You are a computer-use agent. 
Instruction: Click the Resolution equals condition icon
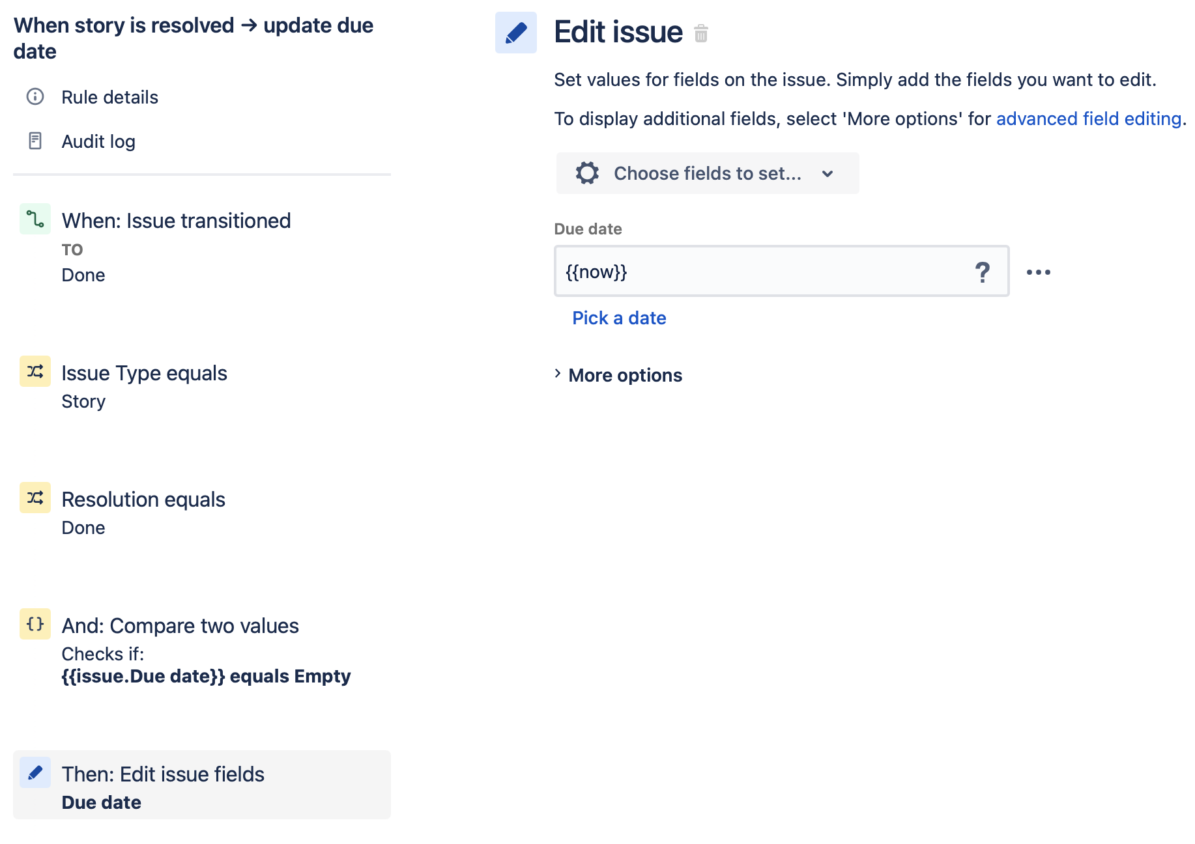(35, 498)
